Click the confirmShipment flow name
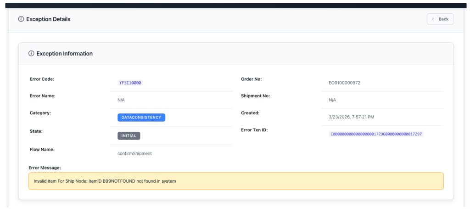 [x=134, y=153]
